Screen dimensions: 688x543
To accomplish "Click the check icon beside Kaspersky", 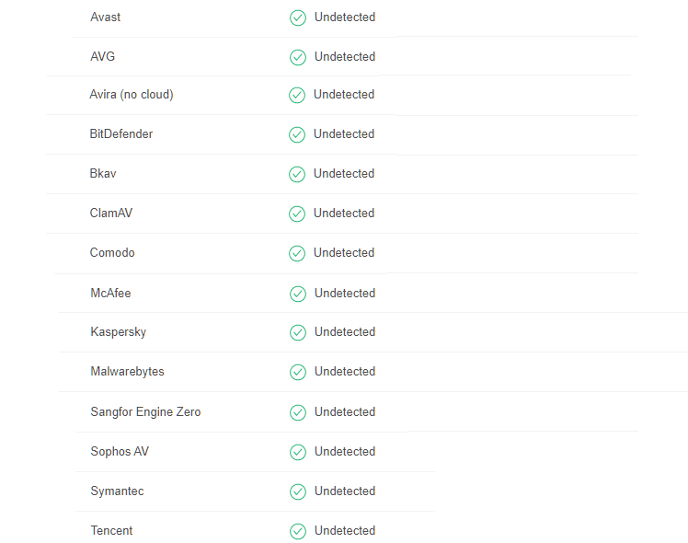I will (298, 333).
